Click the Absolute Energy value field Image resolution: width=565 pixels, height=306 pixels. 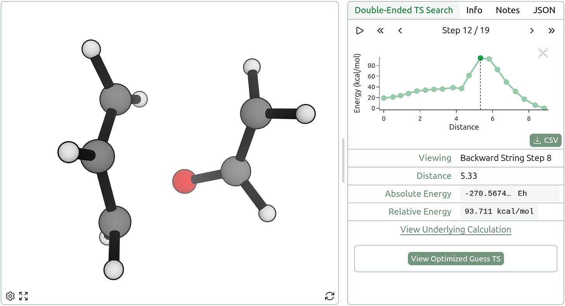(499, 193)
